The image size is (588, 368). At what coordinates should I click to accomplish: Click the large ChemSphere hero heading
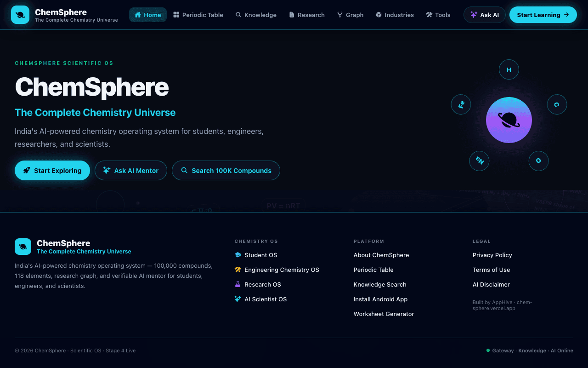(92, 87)
